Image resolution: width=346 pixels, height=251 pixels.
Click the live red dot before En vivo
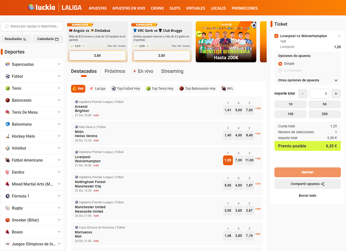[134, 71]
